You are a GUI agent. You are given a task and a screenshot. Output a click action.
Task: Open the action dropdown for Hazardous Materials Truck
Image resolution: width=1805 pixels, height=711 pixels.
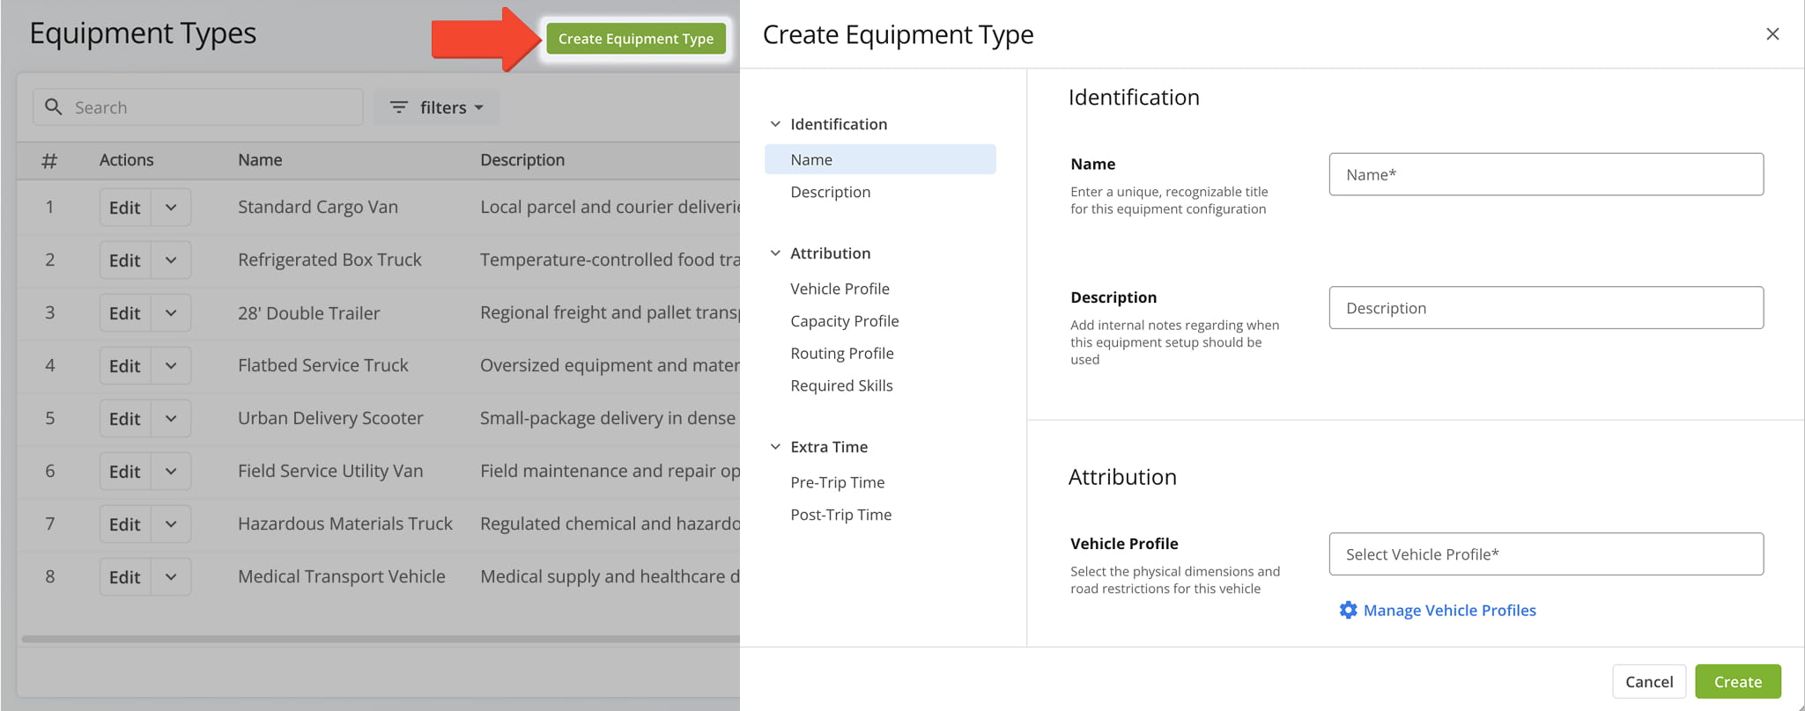(171, 524)
